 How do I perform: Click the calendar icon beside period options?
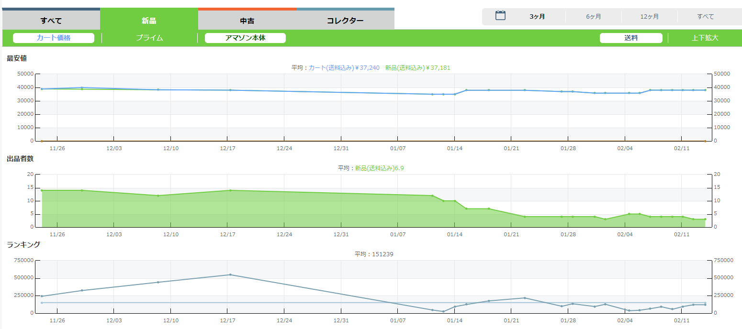click(500, 16)
